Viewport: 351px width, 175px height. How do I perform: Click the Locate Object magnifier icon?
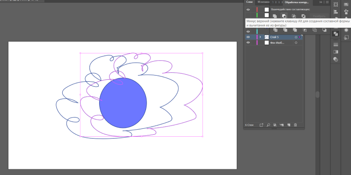268,125
